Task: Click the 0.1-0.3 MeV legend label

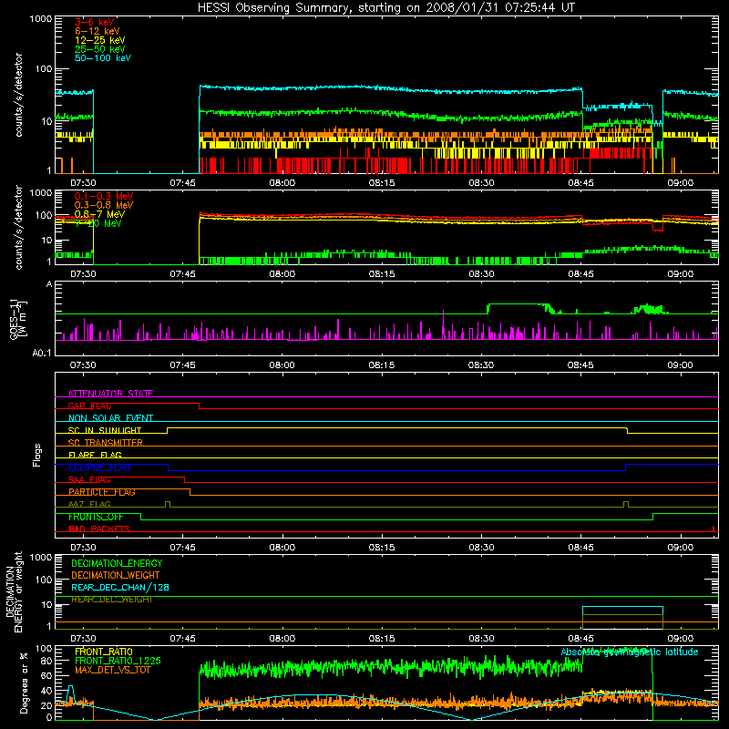Action: [104, 196]
